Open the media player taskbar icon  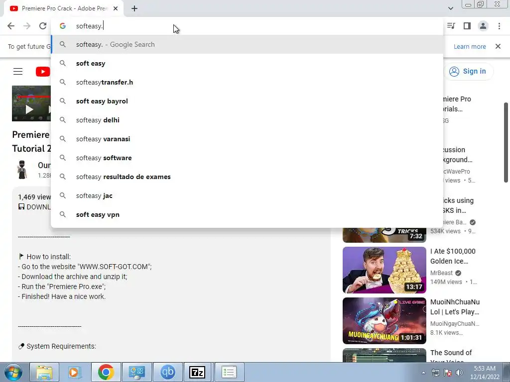click(75, 372)
